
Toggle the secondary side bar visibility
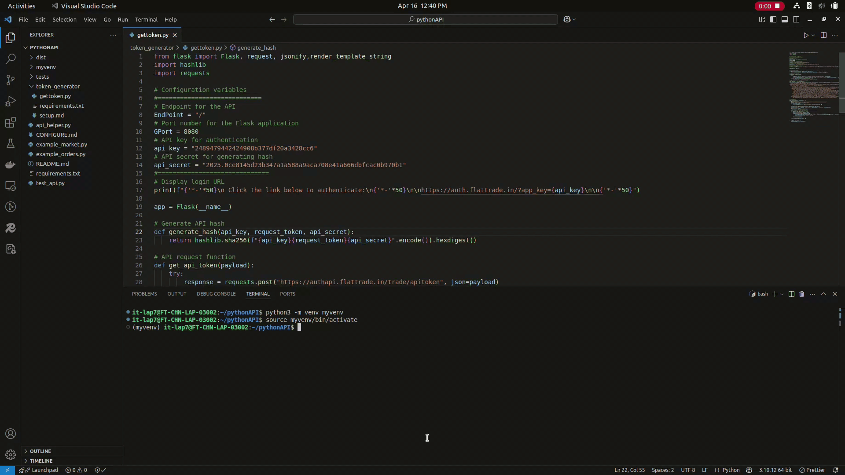(x=796, y=19)
